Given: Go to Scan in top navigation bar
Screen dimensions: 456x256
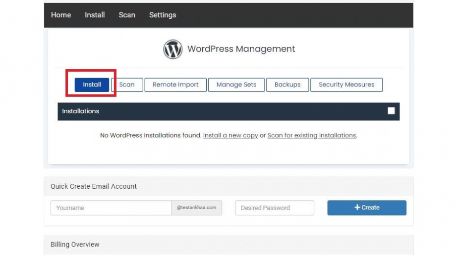Looking at the screenshot, I should click(127, 15).
